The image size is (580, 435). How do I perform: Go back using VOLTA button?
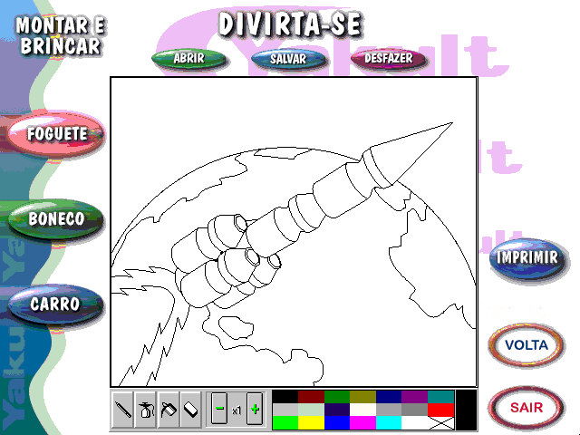(x=527, y=345)
